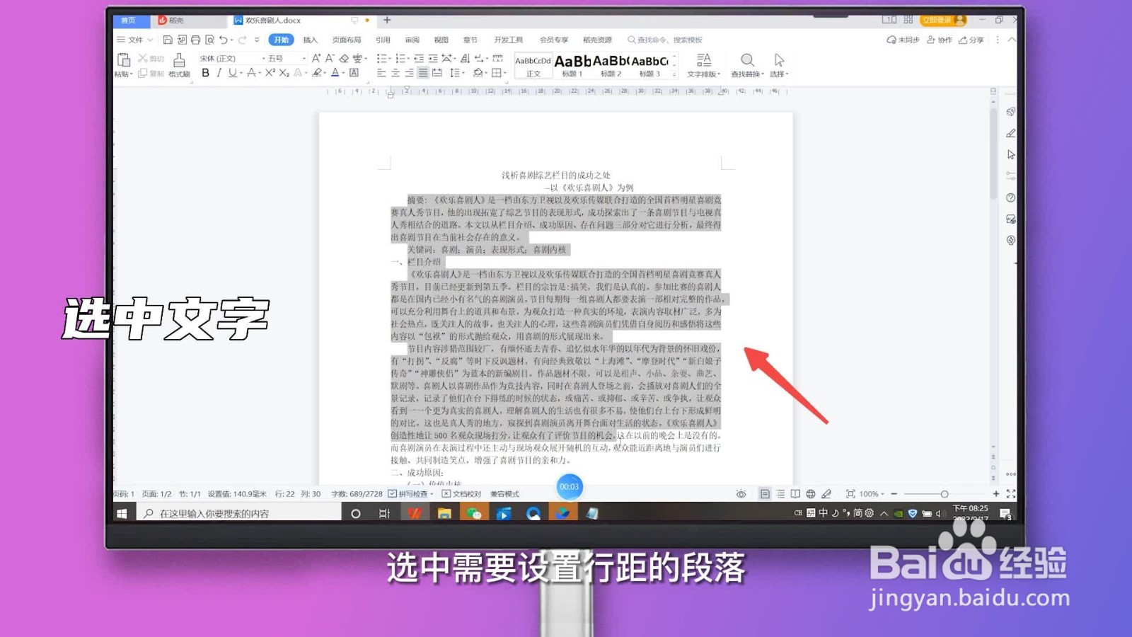1132x637 pixels.
Task: Open the 文件 menu
Action: click(134, 40)
